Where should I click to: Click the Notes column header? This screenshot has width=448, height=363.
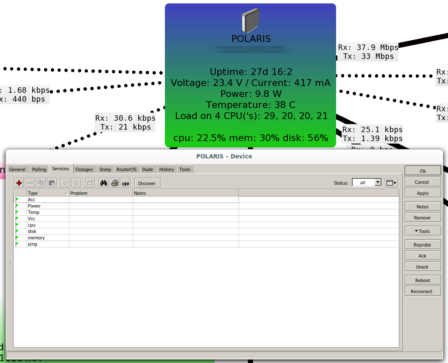click(x=186, y=193)
